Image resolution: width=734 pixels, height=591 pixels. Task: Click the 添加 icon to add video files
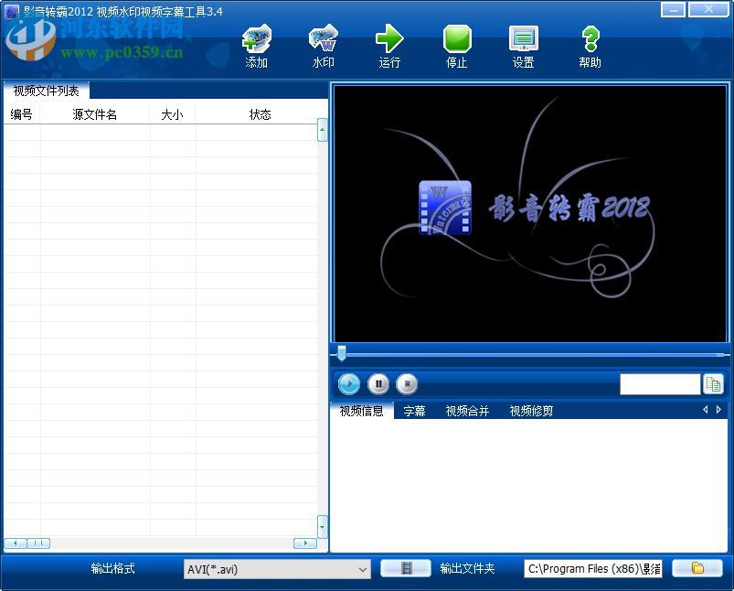click(255, 43)
